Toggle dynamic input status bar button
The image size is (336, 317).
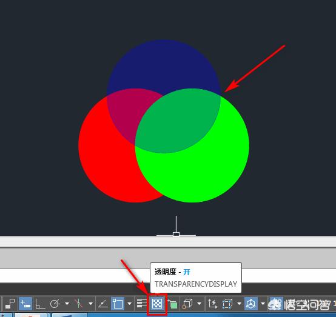point(25,304)
